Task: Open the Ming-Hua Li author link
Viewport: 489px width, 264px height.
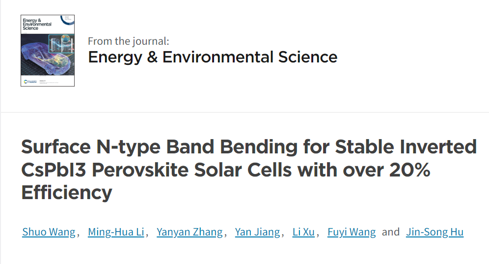Action: tap(116, 232)
